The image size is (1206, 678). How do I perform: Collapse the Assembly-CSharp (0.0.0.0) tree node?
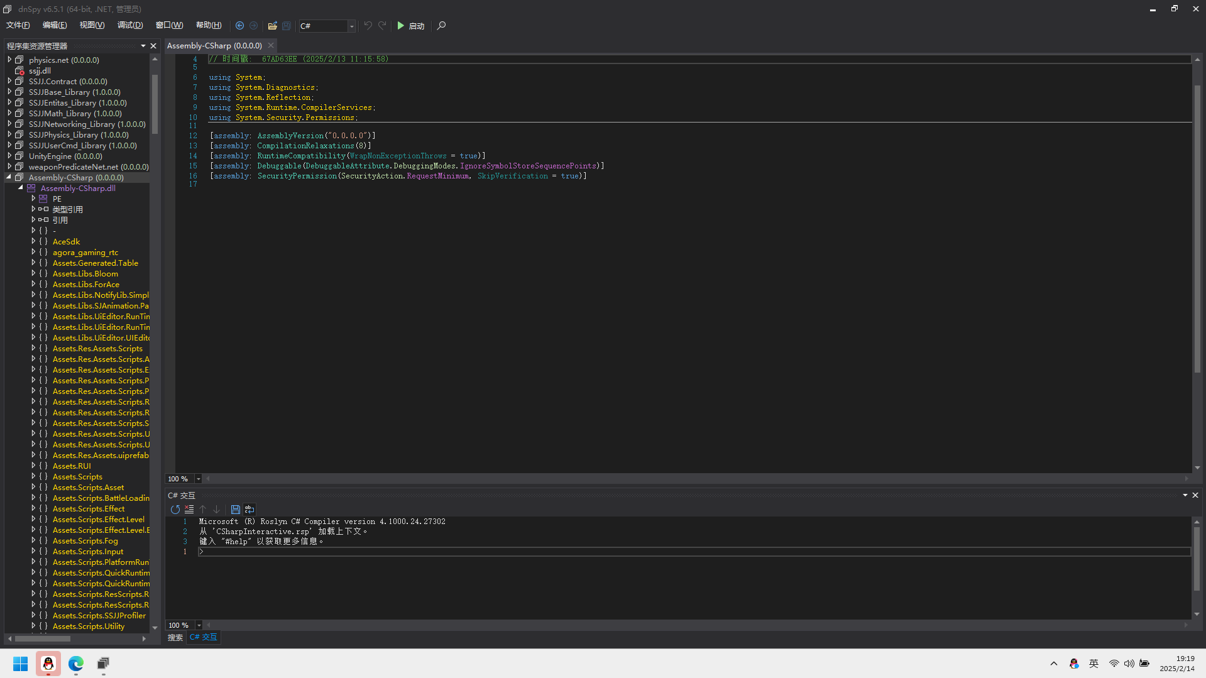pos(9,178)
